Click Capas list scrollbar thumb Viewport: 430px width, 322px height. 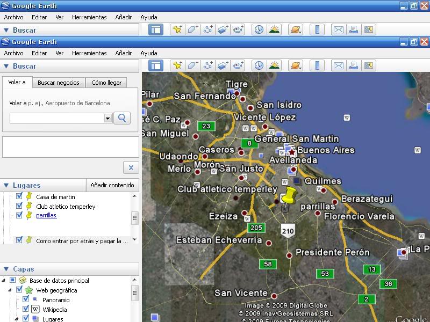(135, 293)
